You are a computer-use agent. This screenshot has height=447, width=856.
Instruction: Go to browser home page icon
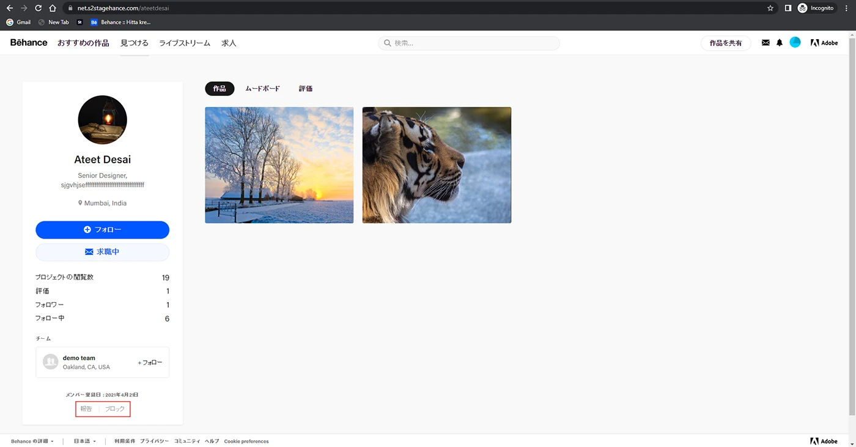tap(53, 8)
